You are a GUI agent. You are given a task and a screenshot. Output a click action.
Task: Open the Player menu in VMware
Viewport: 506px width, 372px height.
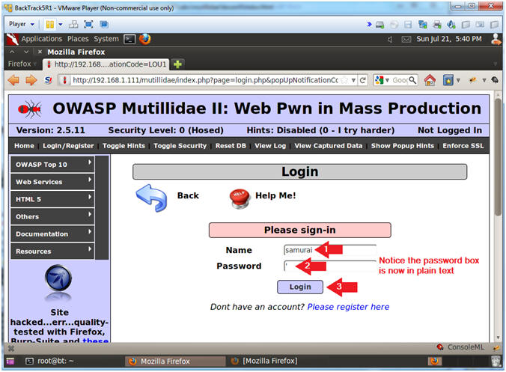(x=21, y=24)
